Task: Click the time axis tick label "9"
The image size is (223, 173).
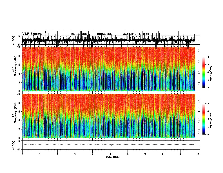Action: click(180, 154)
